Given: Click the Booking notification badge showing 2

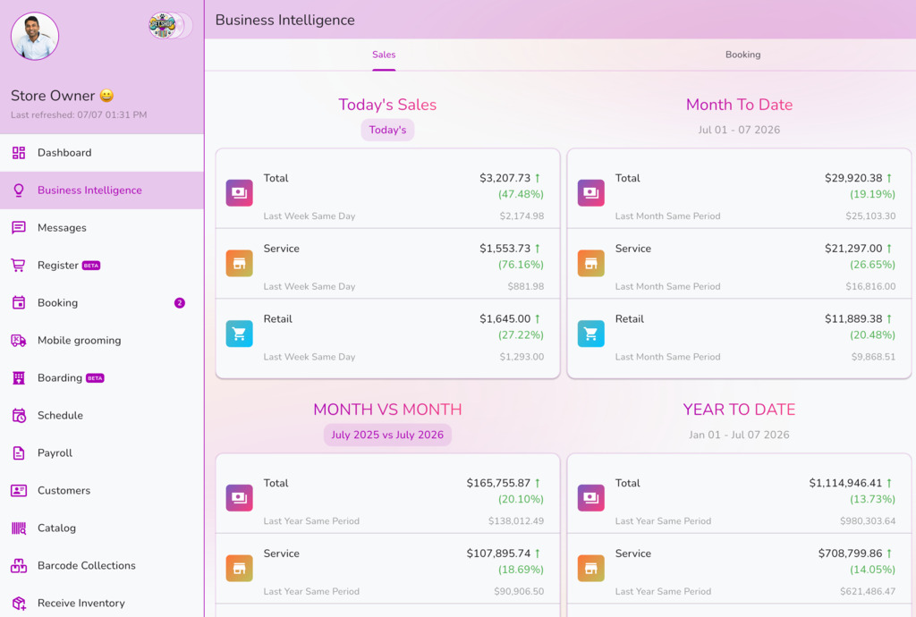Looking at the screenshot, I should click(179, 303).
